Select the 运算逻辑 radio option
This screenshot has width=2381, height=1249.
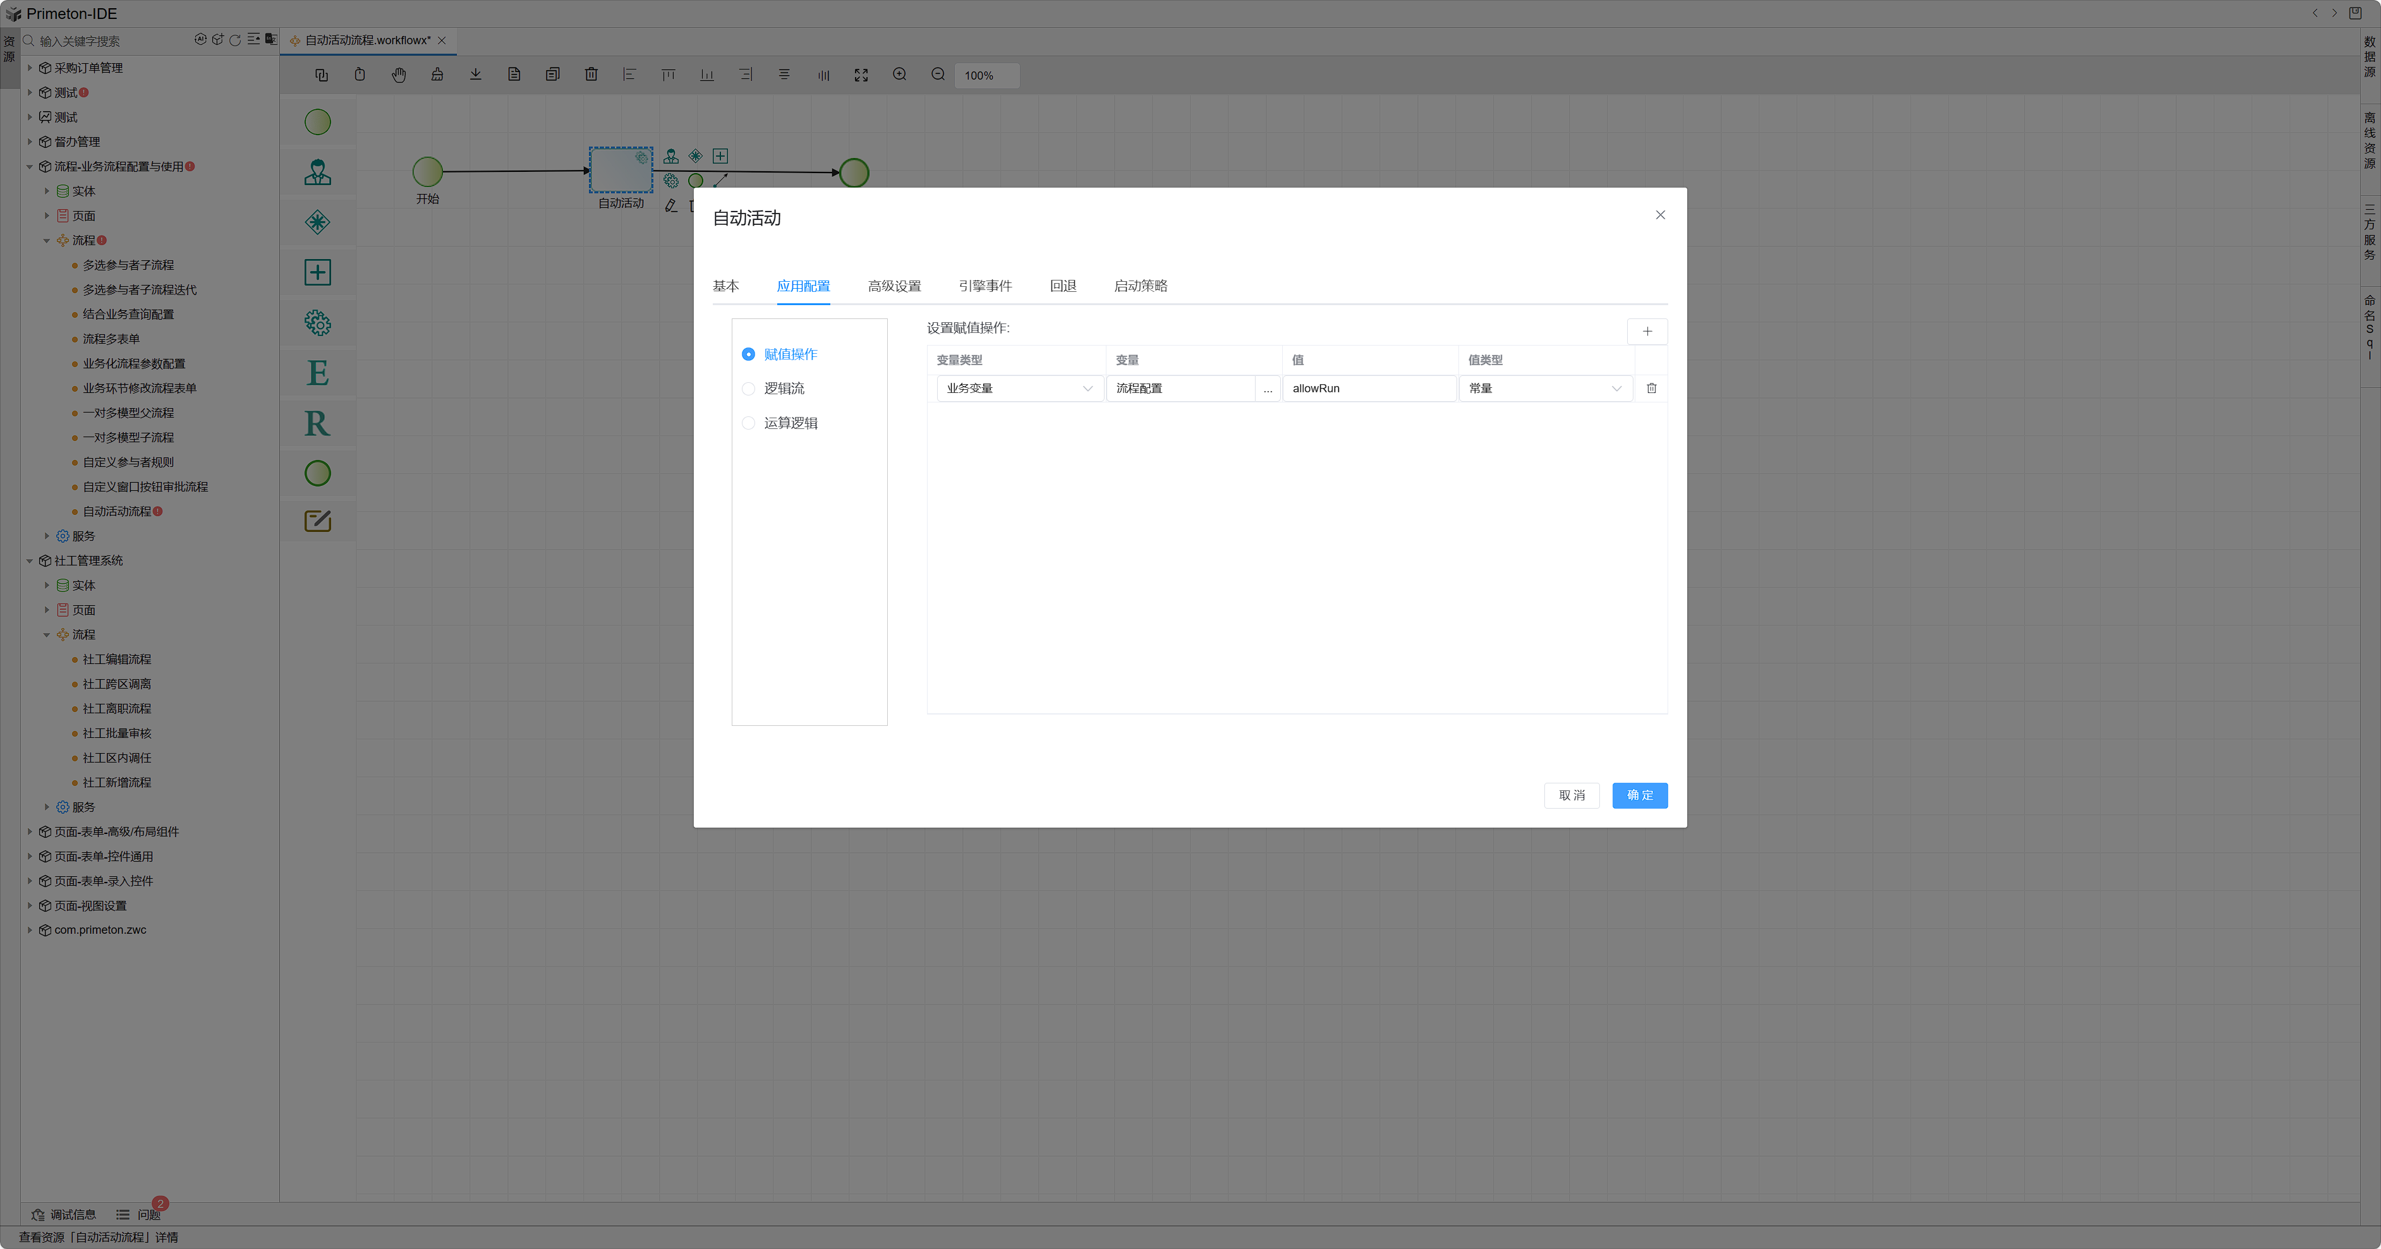tap(749, 423)
